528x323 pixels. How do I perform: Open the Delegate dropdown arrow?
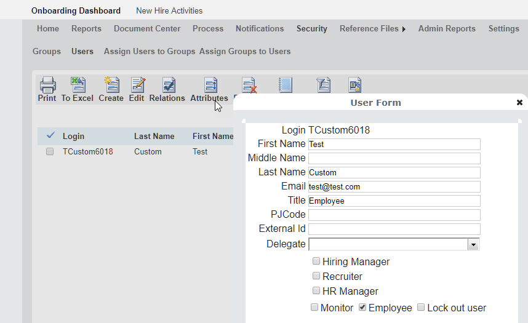tap(473, 244)
